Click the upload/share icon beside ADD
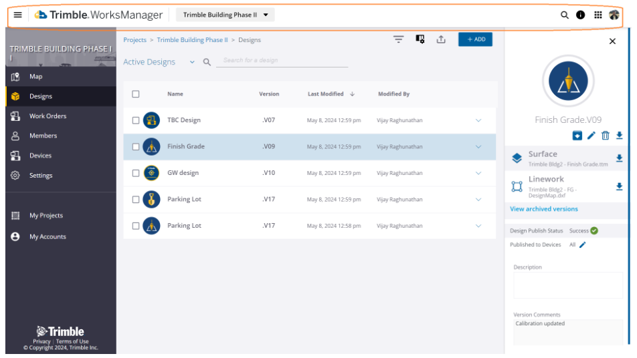 click(x=441, y=39)
